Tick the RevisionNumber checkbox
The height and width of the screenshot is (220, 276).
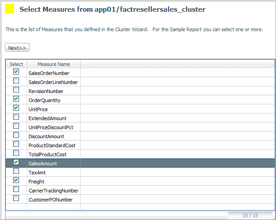click(x=16, y=90)
